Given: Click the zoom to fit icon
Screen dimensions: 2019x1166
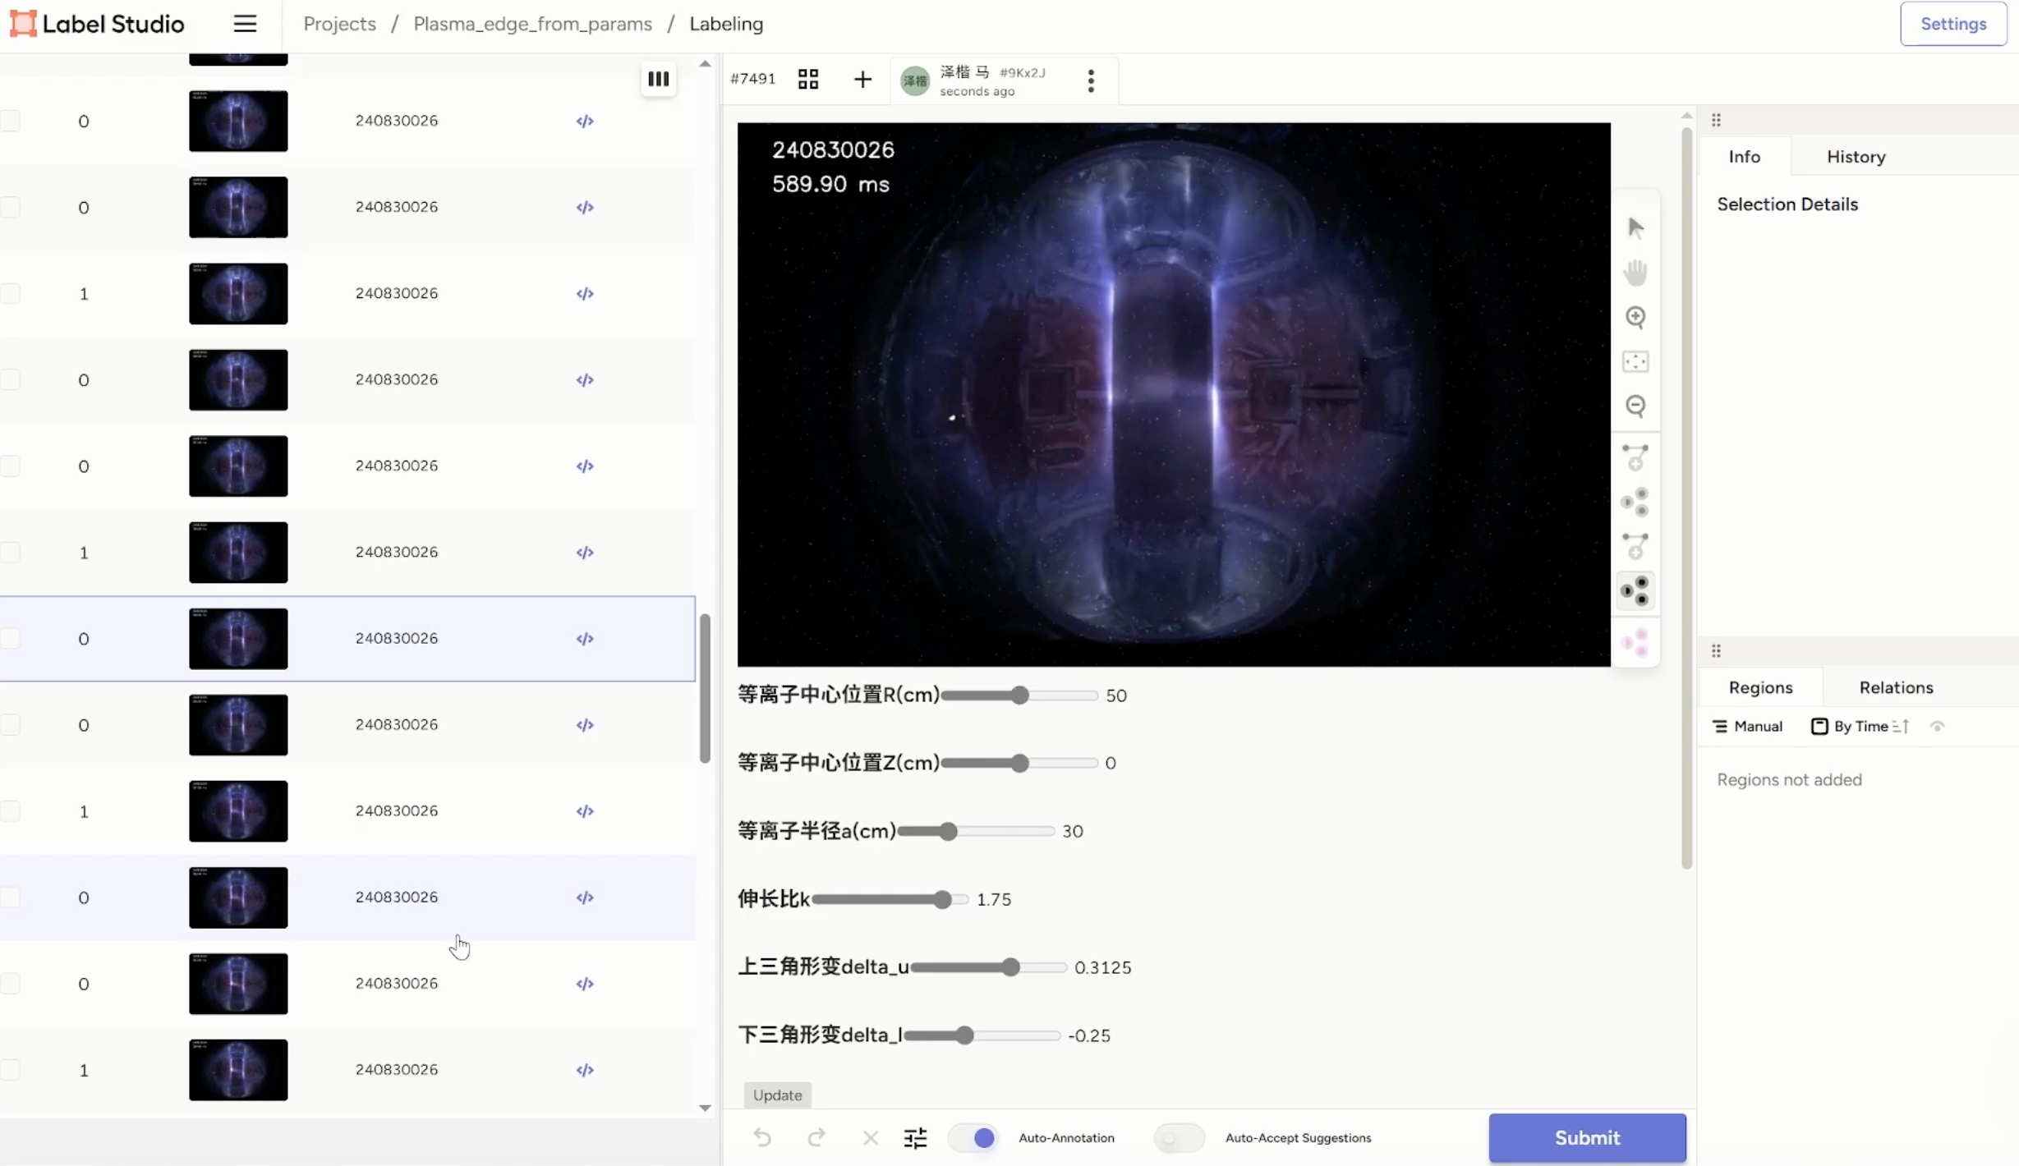Looking at the screenshot, I should (x=1635, y=361).
